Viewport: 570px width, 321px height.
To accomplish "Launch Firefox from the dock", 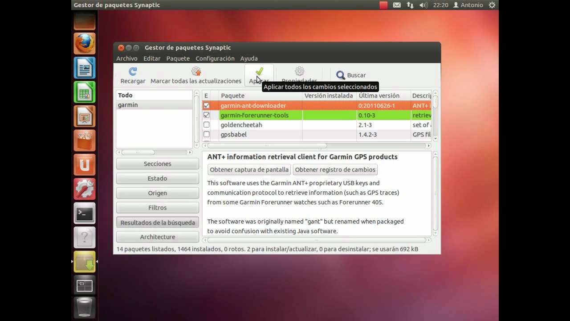I will pos(85,44).
